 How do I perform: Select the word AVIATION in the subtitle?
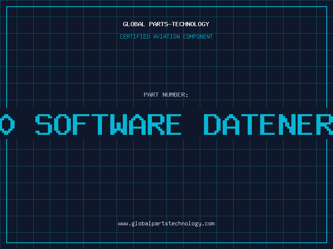point(166,37)
